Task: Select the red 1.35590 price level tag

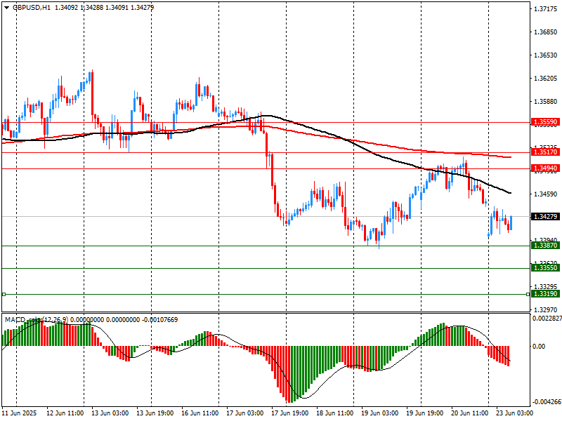Action: pos(545,122)
